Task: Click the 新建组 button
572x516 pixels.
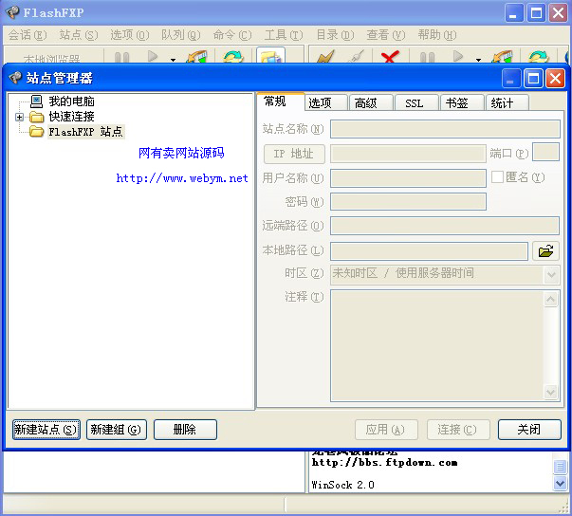Action: (117, 430)
